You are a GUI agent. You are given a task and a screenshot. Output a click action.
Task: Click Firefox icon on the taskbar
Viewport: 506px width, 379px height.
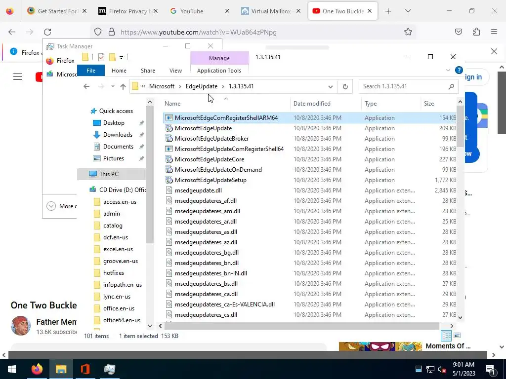point(37,369)
